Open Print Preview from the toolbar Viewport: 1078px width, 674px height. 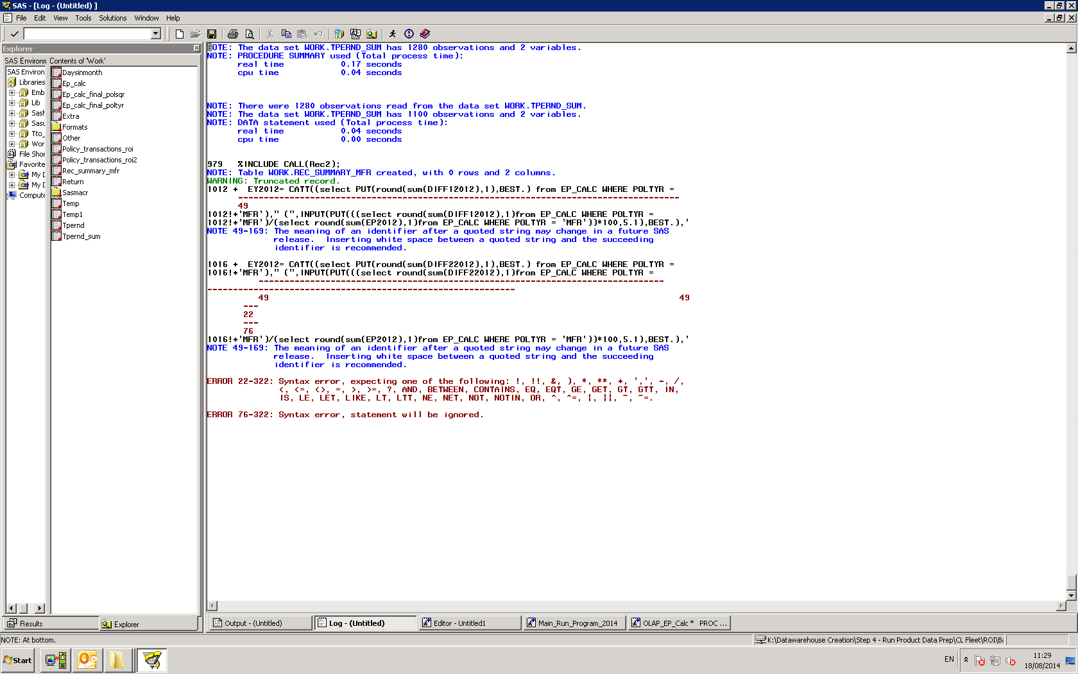(249, 34)
